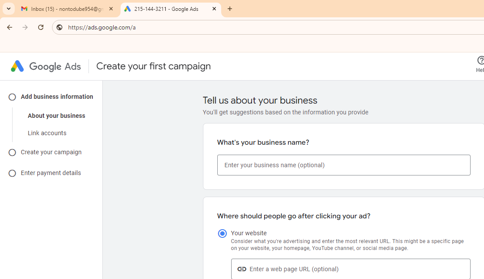Close the Gmail Inbox tab
Viewport: 484px width, 279px height.
tap(111, 9)
